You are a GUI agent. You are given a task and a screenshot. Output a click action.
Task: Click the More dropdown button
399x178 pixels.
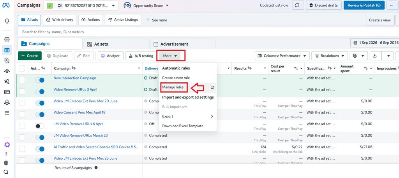(x=171, y=56)
